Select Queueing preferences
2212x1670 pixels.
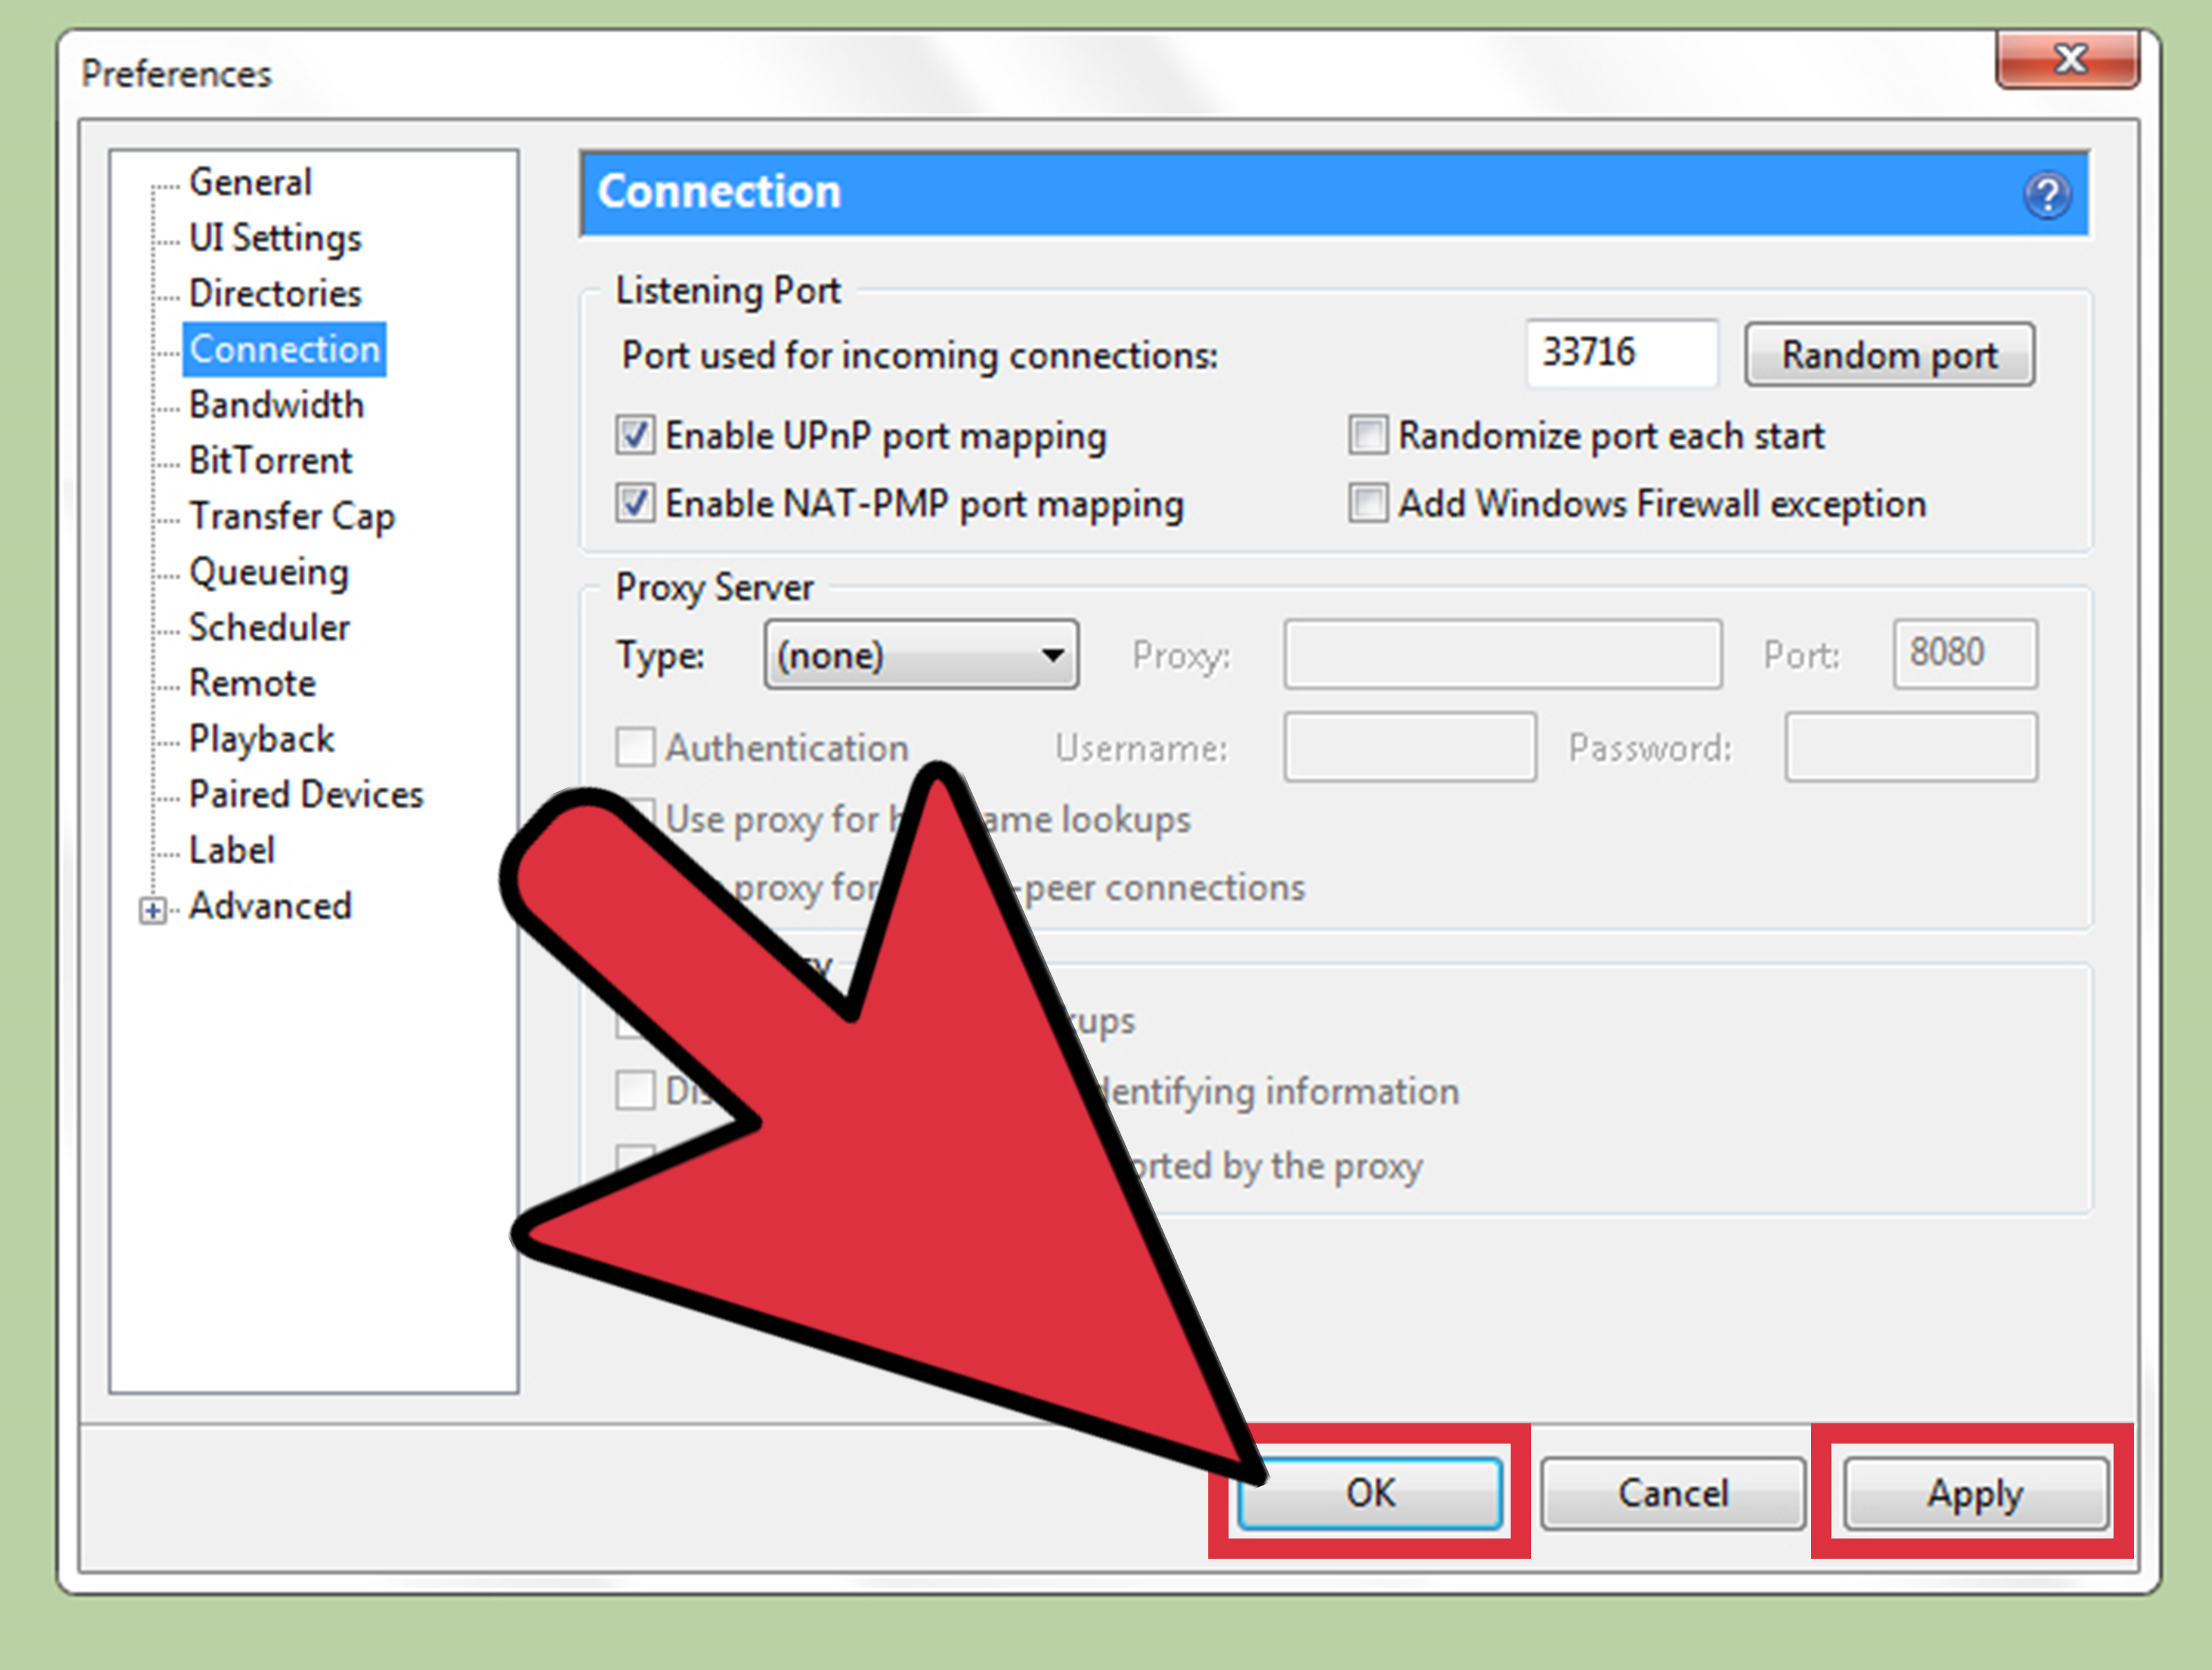(x=268, y=571)
